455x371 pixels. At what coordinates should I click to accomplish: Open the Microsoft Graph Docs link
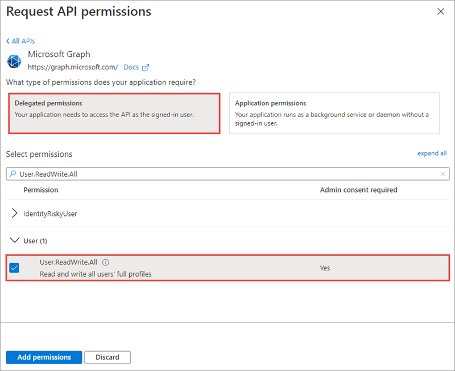[x=131, y=67]
